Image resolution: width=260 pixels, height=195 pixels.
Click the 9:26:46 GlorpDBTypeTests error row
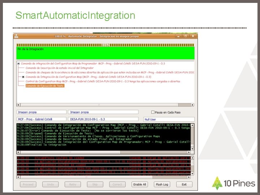104,172
